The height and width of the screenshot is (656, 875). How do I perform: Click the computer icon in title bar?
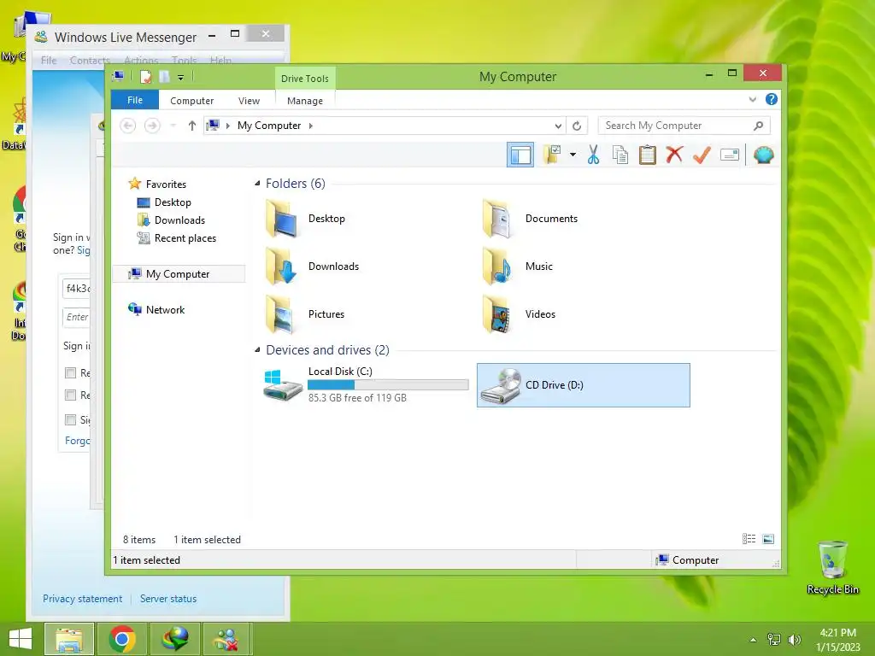[118, 76]
